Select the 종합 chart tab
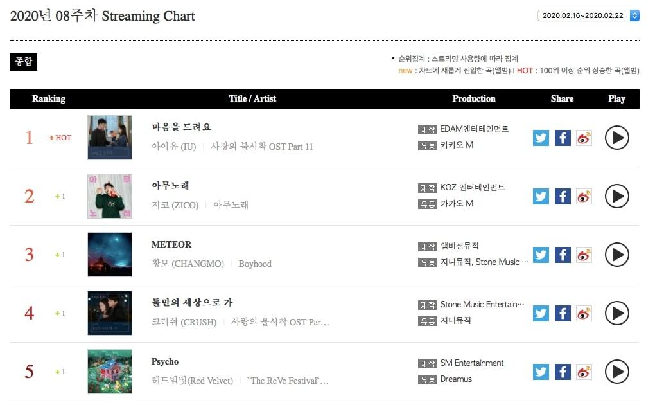The width and height of the screenshot is (655, 407). coord(24,62)
